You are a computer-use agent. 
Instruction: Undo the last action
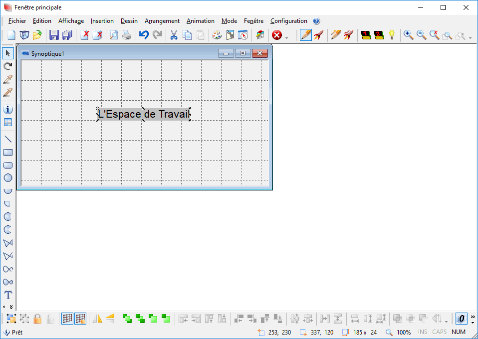(144, 35)
